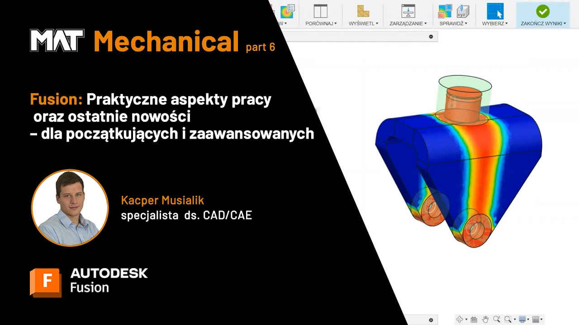Click the Wybierz selection tool icon
The height and width of the screenshot is (325, 579).
click(495, 11)
